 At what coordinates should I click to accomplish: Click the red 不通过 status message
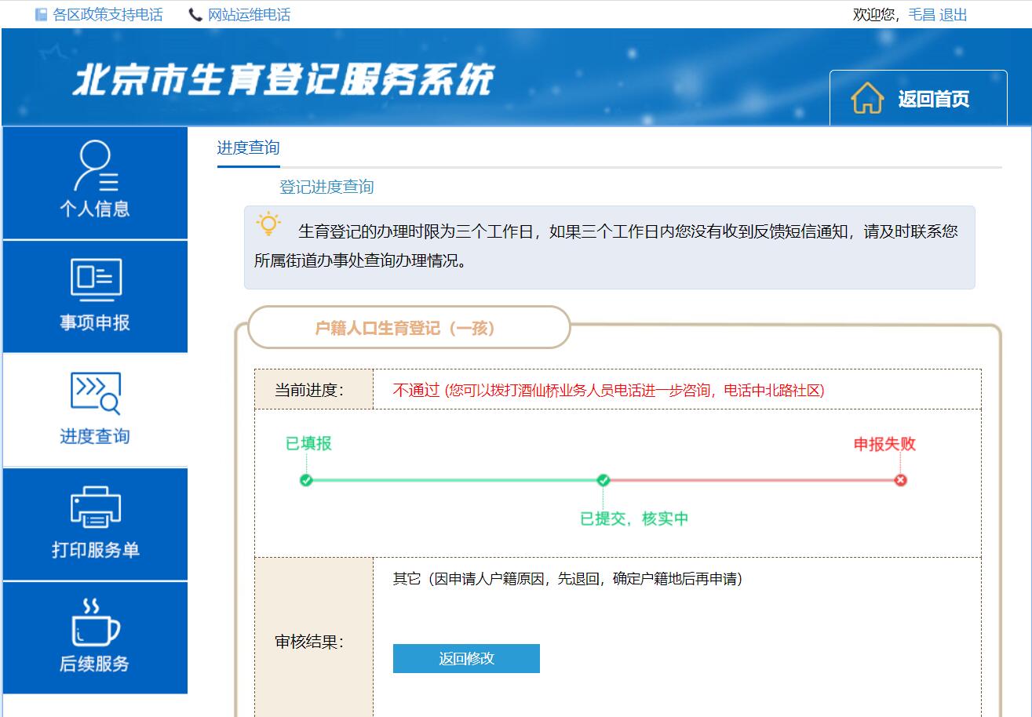(608, 391)
